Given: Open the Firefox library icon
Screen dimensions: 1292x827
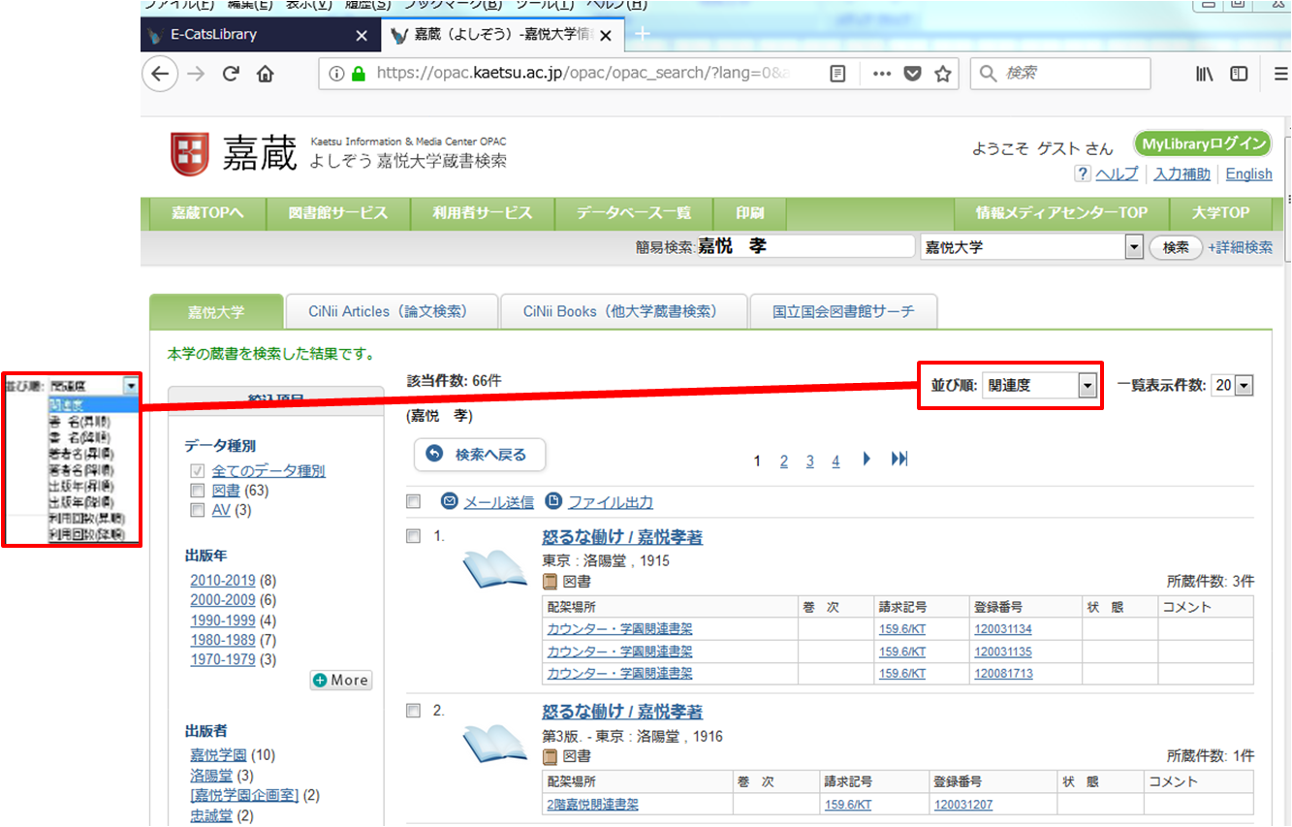Looking at the screenshot, I should tap(1204, 74).
